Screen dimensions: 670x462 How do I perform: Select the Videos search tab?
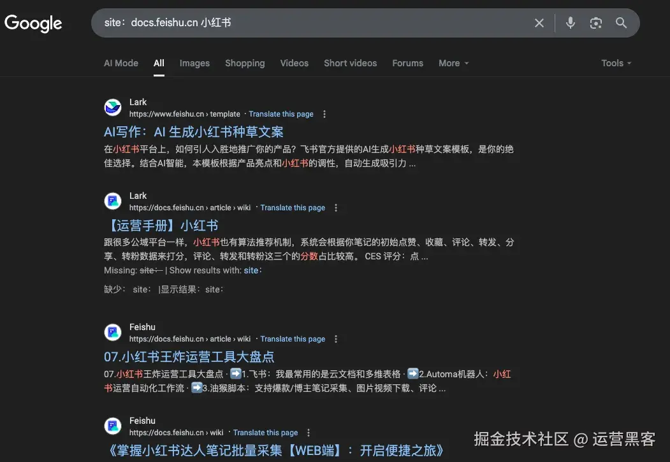294,62
